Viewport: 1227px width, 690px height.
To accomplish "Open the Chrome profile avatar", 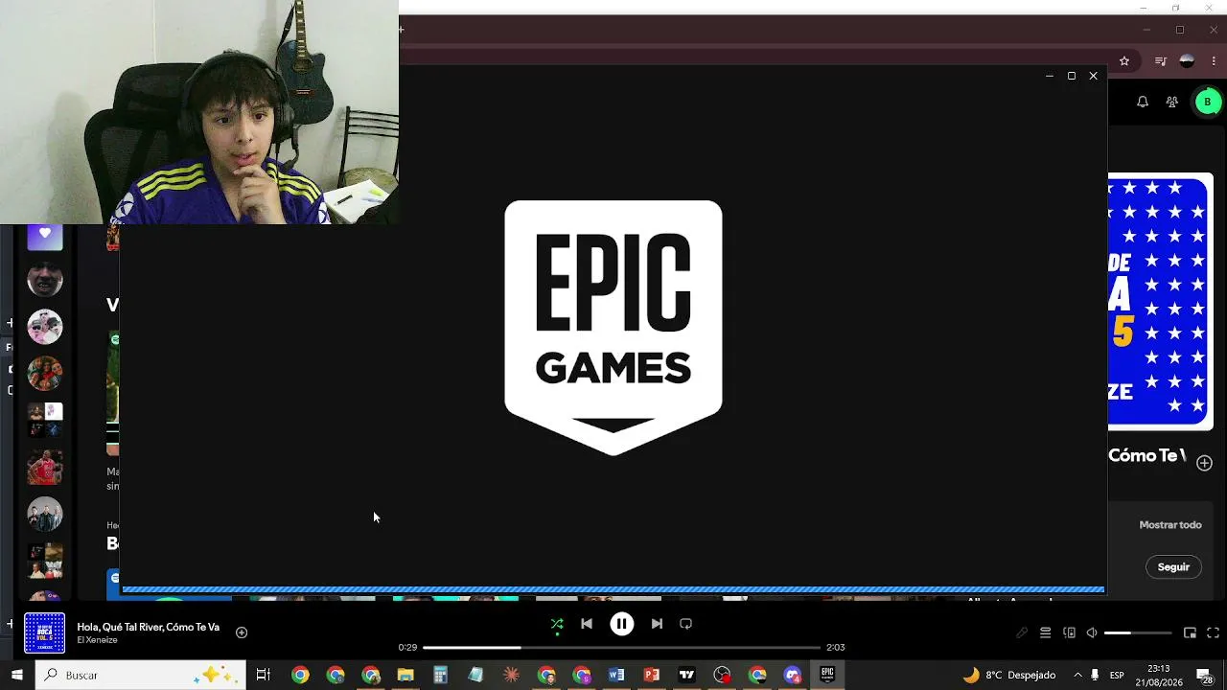I will (x=1187, y=61).
